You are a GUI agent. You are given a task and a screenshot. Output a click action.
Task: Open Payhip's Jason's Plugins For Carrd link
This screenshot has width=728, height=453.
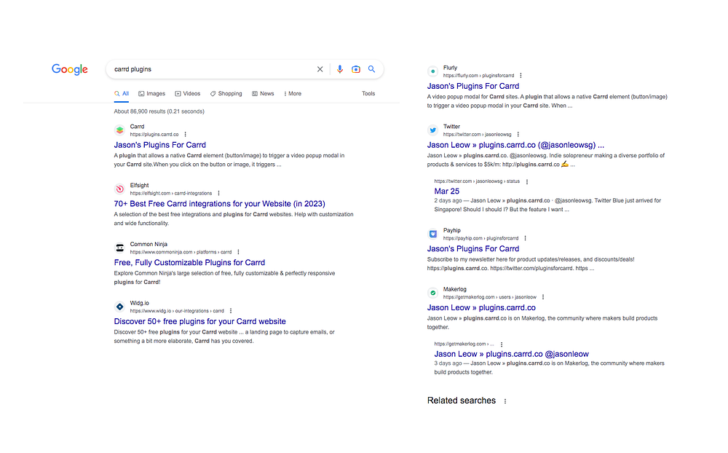(x=473, y=248)
